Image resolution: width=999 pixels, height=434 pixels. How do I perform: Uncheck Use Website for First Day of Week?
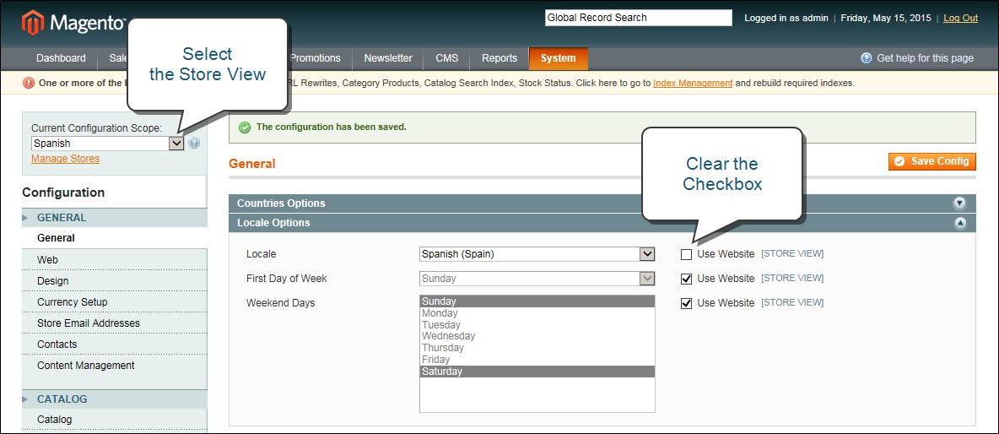(686, 279)
